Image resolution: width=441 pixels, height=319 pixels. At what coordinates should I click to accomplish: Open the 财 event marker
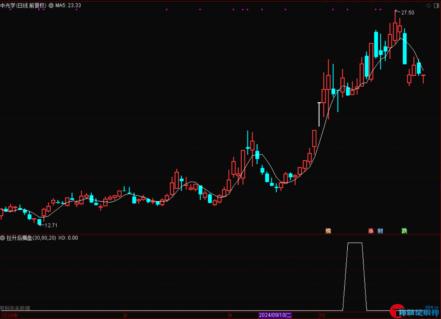pos(380,231)
